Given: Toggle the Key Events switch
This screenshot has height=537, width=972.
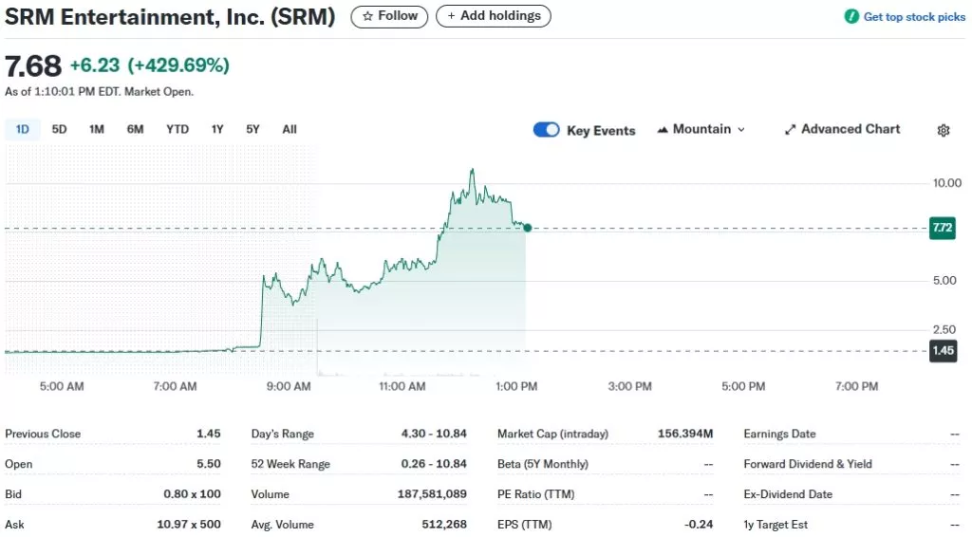Looking at the screenshot, I should coord(547,130).
